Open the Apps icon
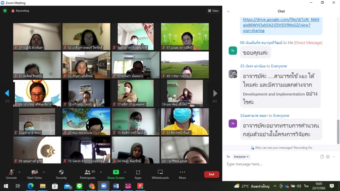340x191 pixels. pos(138,172)
